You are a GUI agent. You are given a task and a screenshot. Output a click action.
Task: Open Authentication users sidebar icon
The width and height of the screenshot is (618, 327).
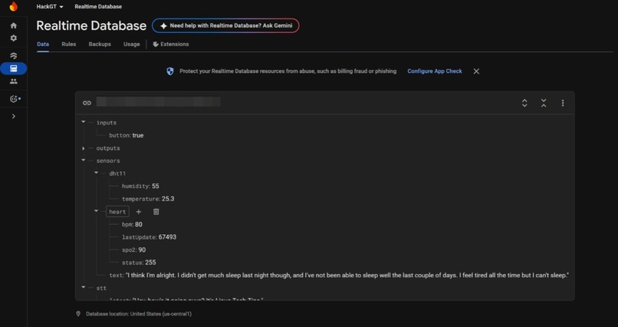coord(13,81)
